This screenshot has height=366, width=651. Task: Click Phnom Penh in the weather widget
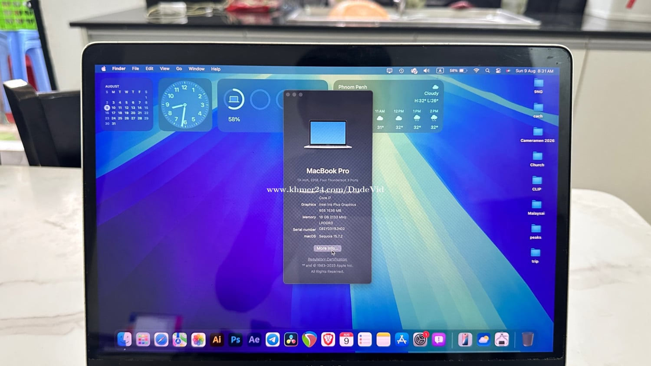pos(352,87)
